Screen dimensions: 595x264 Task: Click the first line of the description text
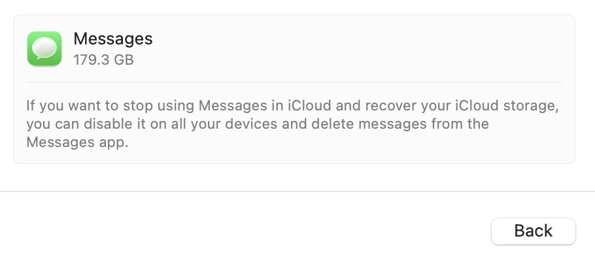click(292, 106)
